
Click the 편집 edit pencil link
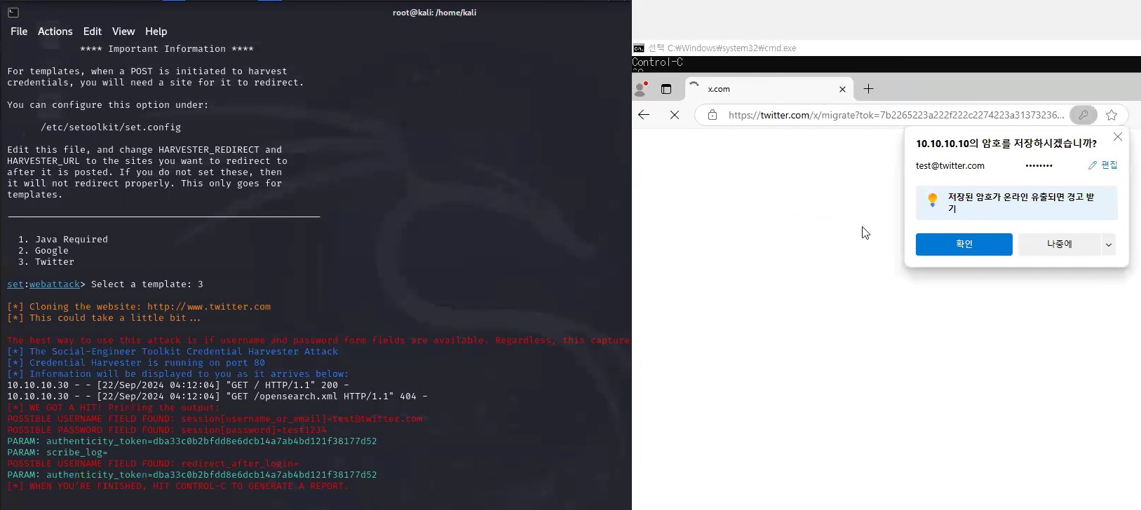(1103, 165)
